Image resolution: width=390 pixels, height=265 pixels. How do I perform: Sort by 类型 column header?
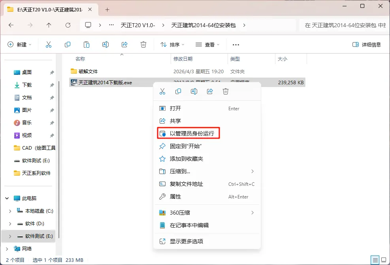235,59
